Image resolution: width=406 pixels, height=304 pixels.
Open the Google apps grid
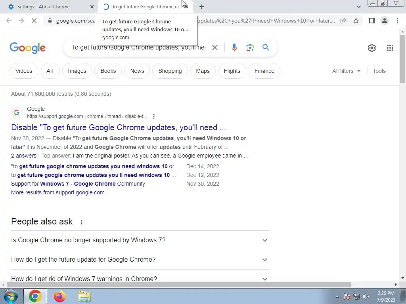click(x=390, y=48)
